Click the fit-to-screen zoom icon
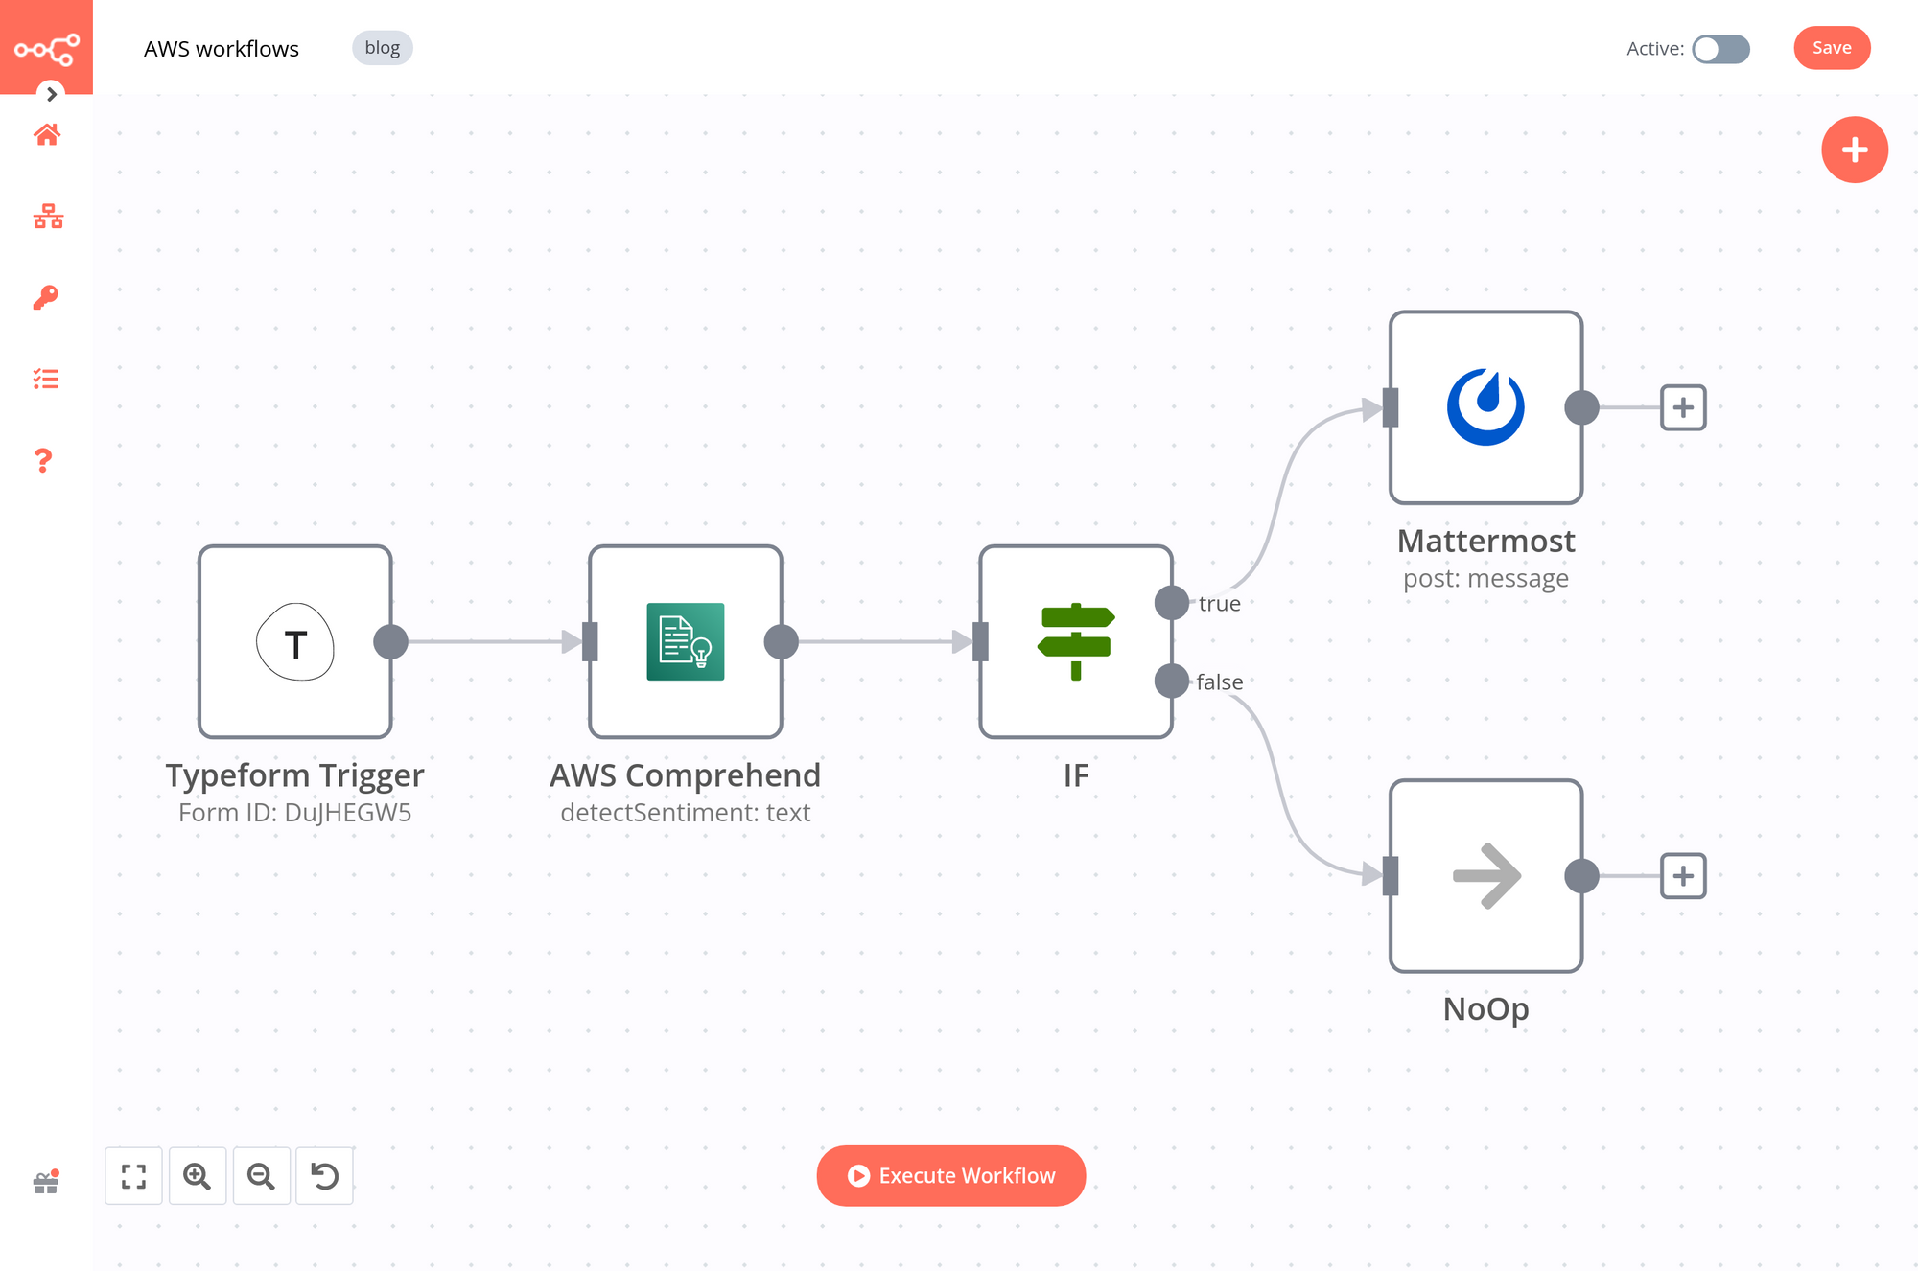Image resolution: width=1918 pixels, height=1271 pixels. click(135, 1174)
